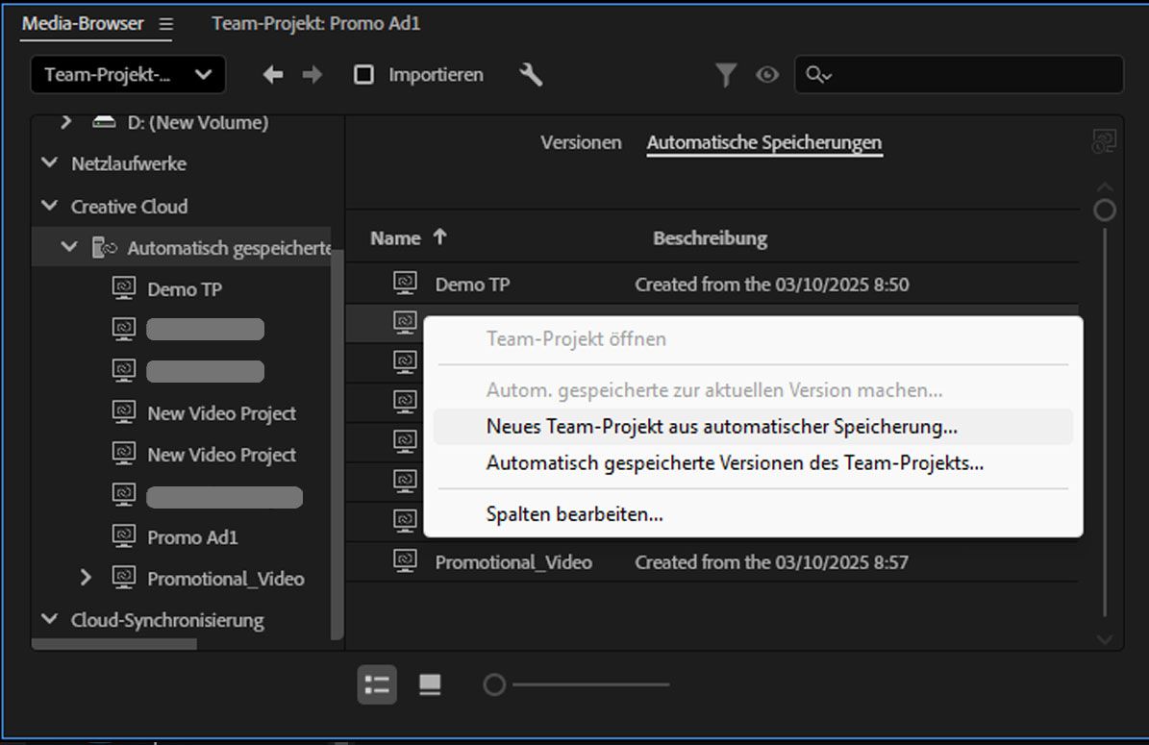
Task: Collapse the Netzlaufwerke section
Action: click(50, 163)
